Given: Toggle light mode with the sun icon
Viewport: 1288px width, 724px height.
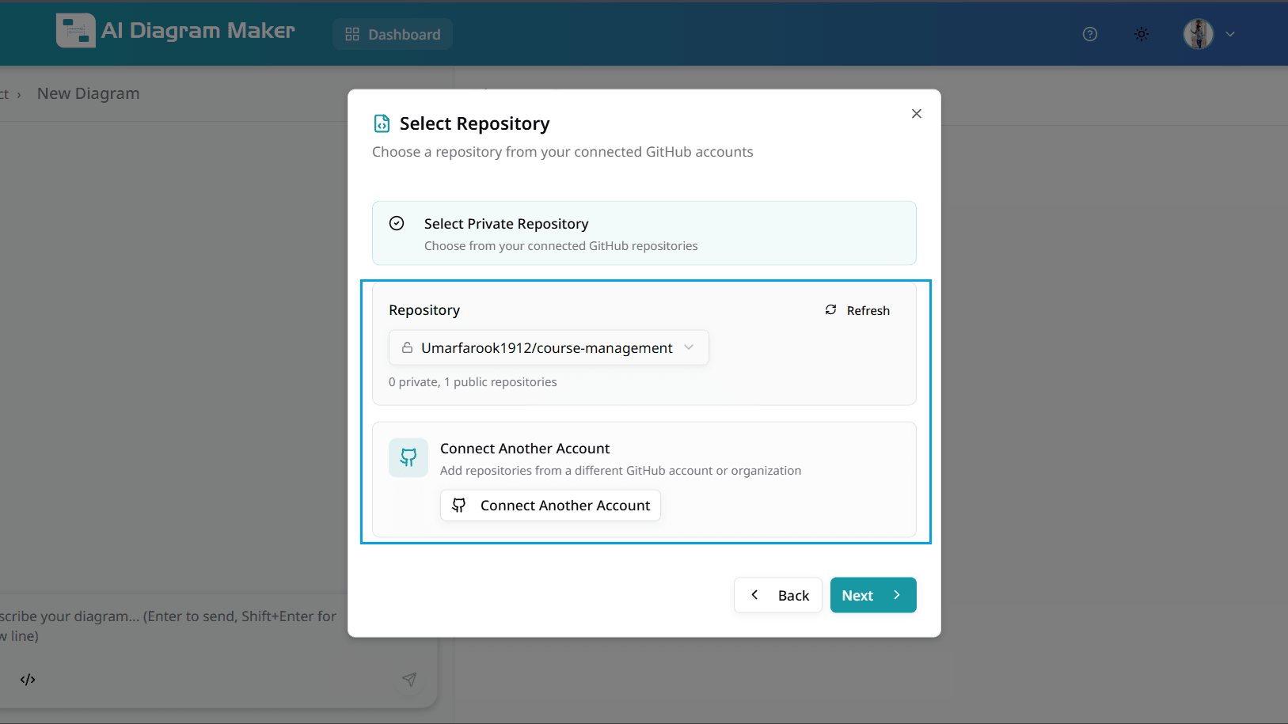Looking at the screenshot, I should 1142,34.
